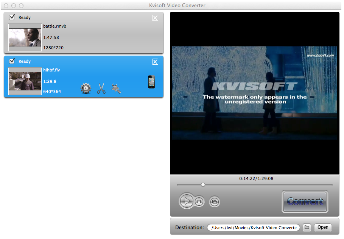
Task: Uncheck the battle.rmvb Ready checkbox
Action: pyautogui.click(x=12, y=17)
